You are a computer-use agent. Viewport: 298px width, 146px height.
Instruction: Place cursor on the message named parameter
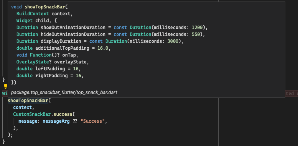28,121
